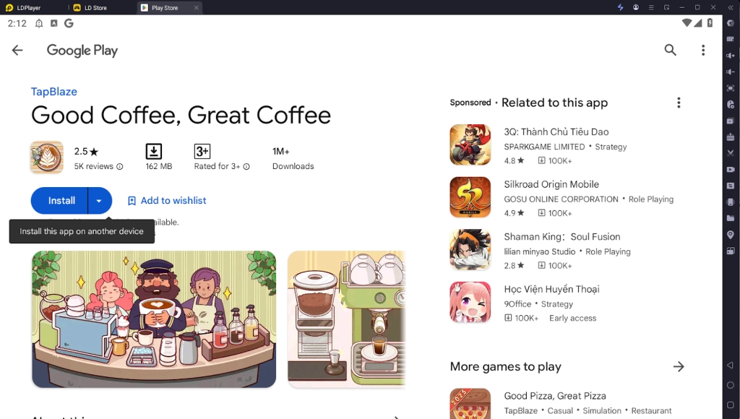Click the install APK sidebar icon
Viewport: 740px width, 419px height.
[x=731, y=137]
